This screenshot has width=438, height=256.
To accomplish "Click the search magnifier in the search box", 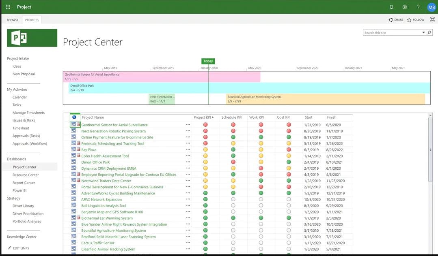I will [429, 32].
